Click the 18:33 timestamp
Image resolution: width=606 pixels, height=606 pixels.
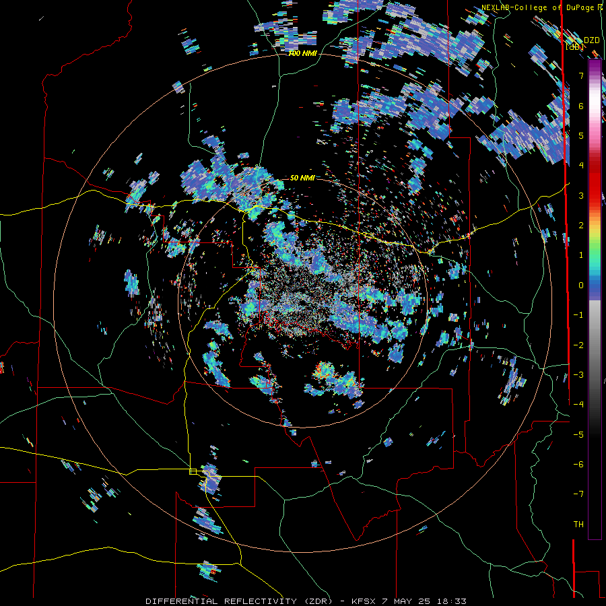(x=451, y=601)
